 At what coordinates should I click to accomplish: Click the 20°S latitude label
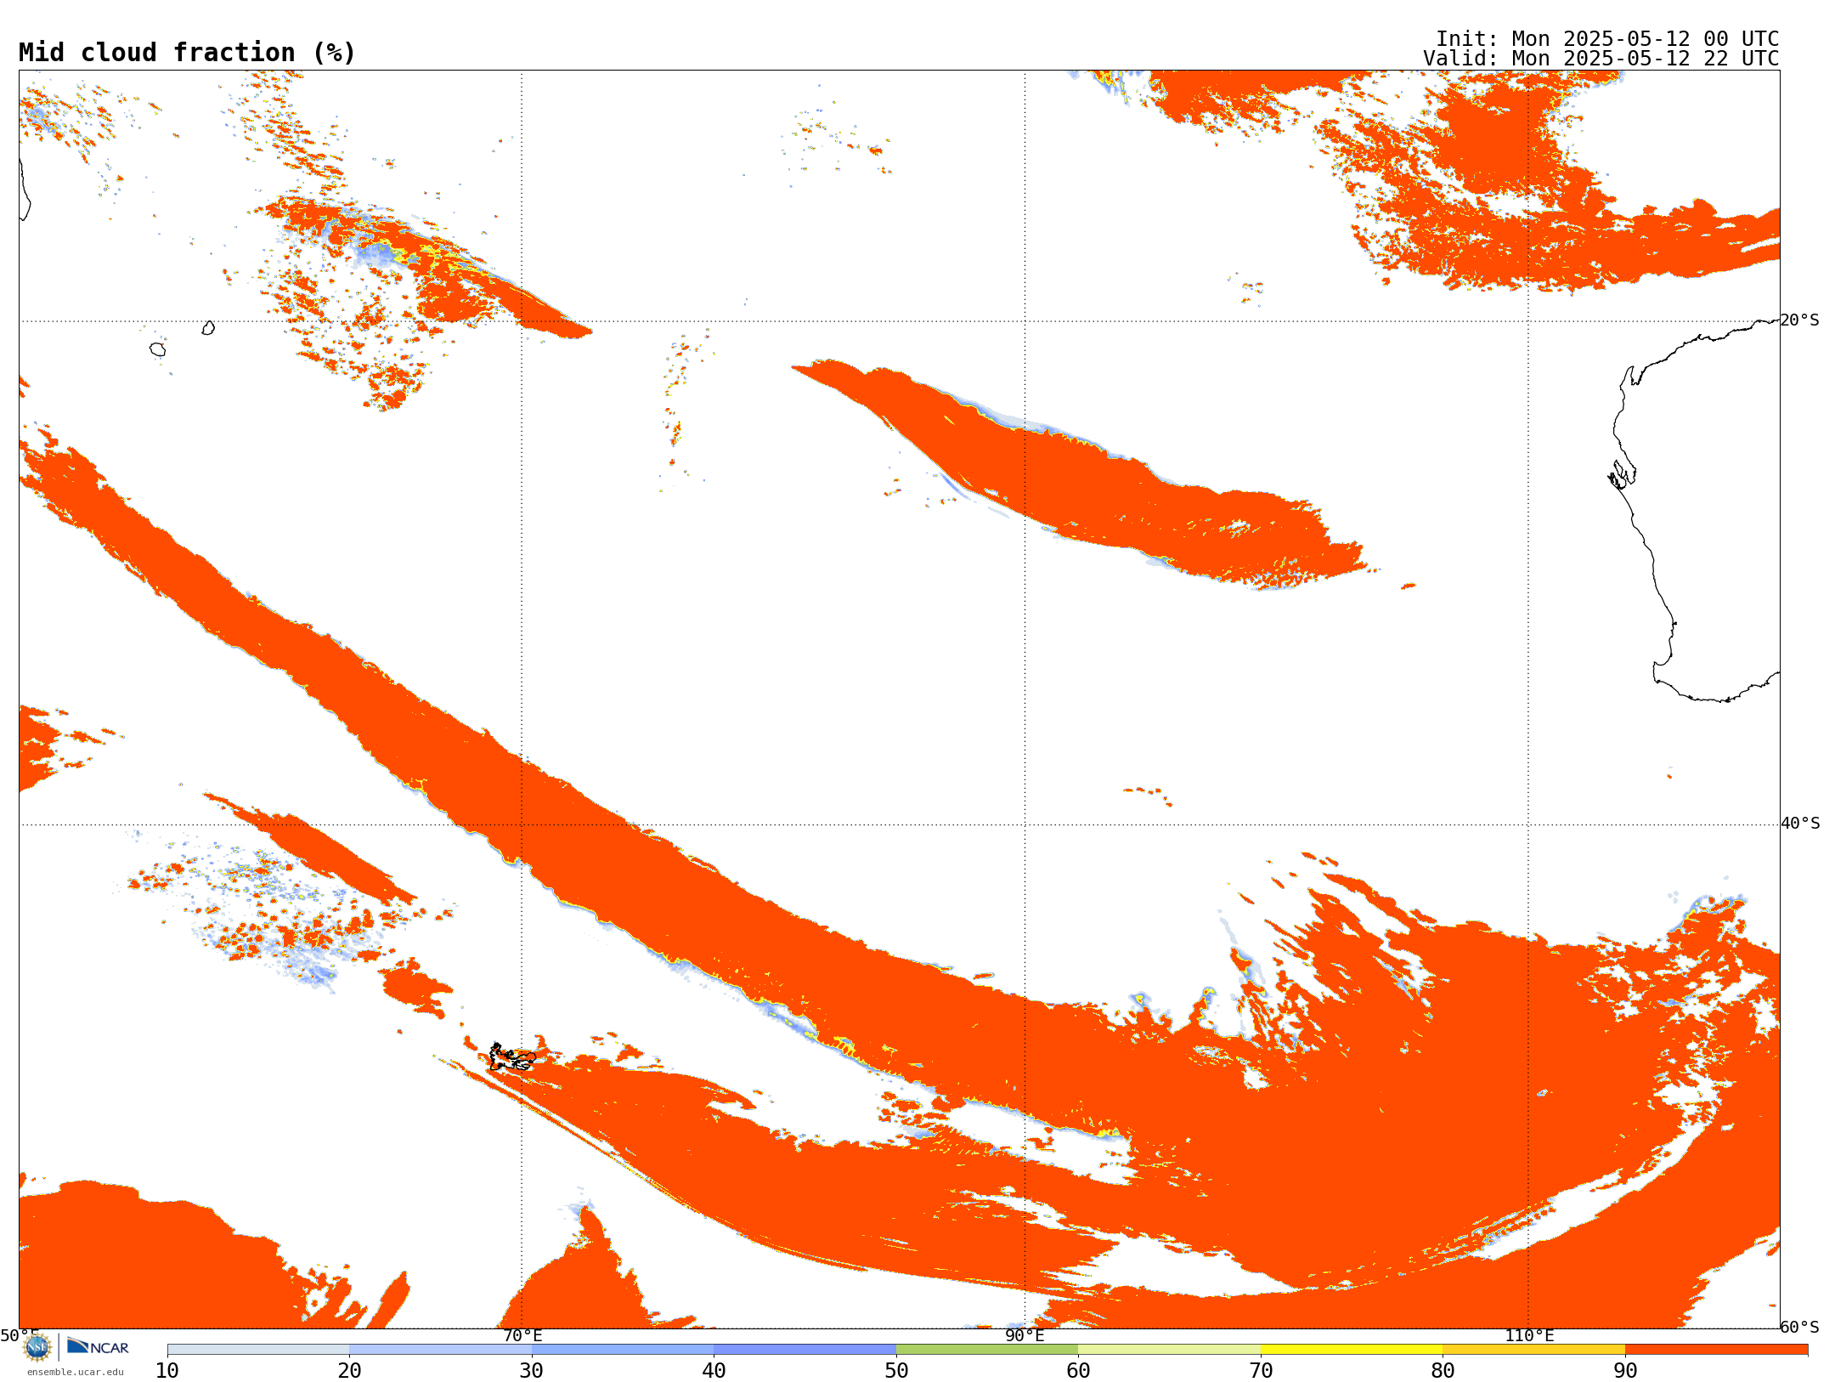(x=1800, y=320)
